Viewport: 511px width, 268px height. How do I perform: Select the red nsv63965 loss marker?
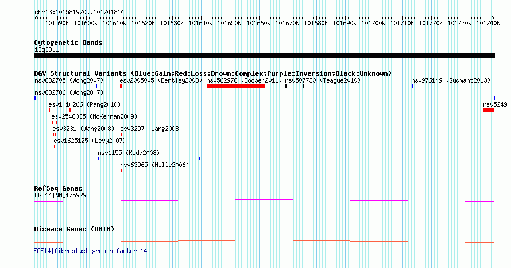click(x=121, y=170)
